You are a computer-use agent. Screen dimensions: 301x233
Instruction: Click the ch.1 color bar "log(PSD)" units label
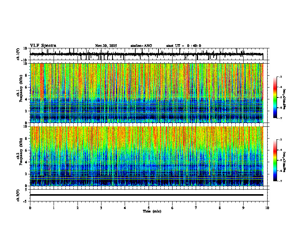(x=285, y=99)
